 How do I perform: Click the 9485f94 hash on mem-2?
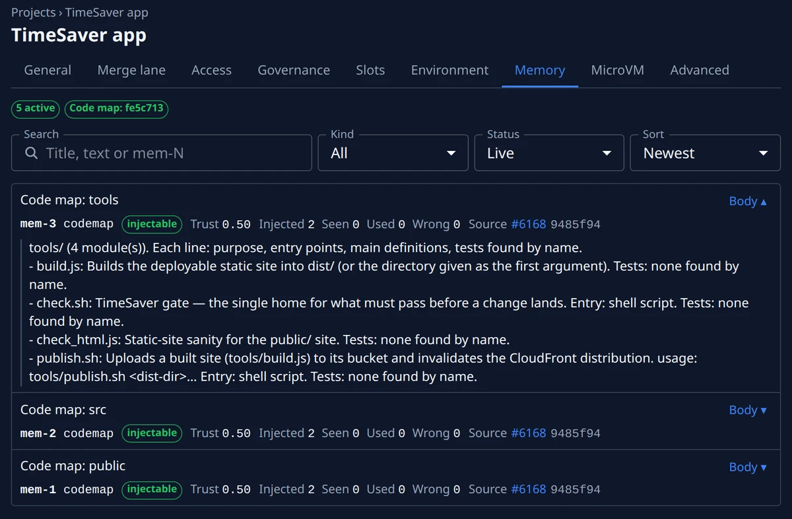pos(576,433)
